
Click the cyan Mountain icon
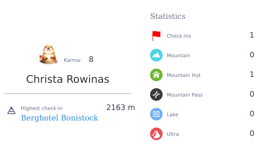coord(156,55)
